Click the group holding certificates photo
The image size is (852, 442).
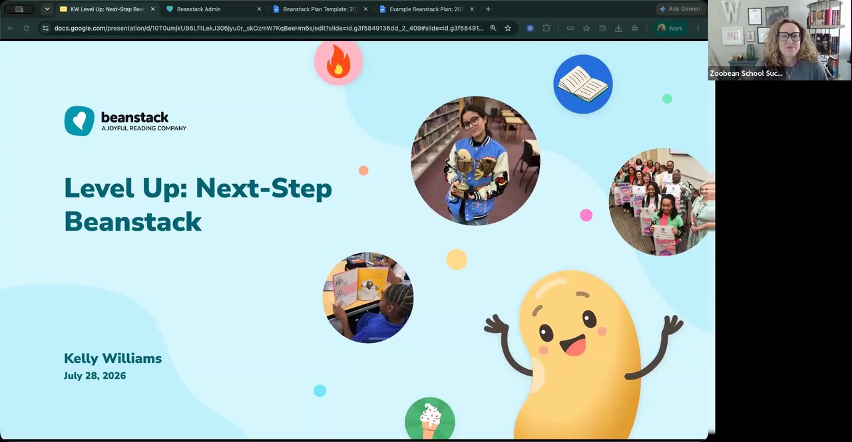point(662,202)
